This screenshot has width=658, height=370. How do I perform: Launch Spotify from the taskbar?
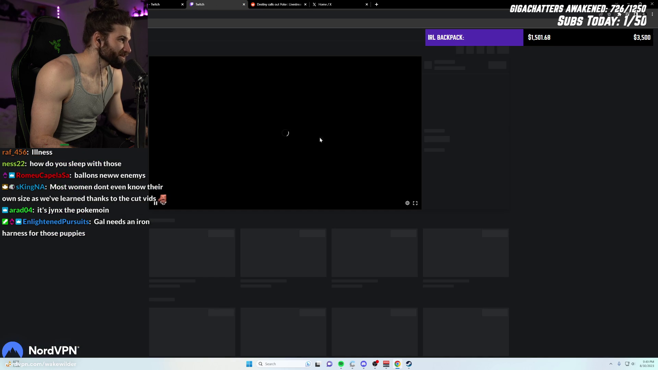[341, 363]
